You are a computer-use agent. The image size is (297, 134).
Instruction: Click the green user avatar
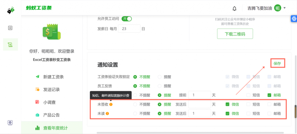[278, 8]
